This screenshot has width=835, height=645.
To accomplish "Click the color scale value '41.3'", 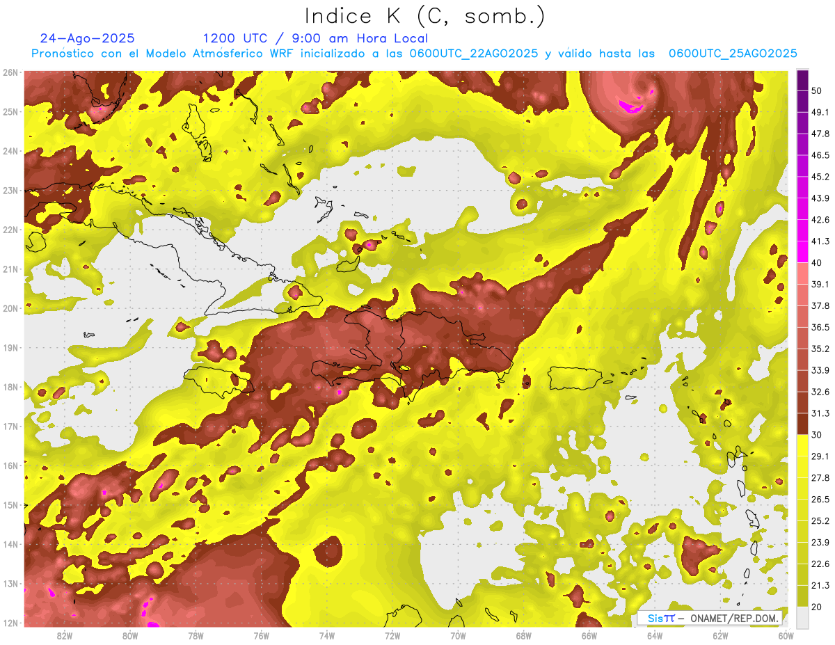I will coord(820,241).
